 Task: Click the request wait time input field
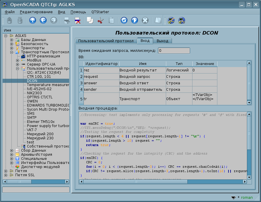(x=174, y=51)
